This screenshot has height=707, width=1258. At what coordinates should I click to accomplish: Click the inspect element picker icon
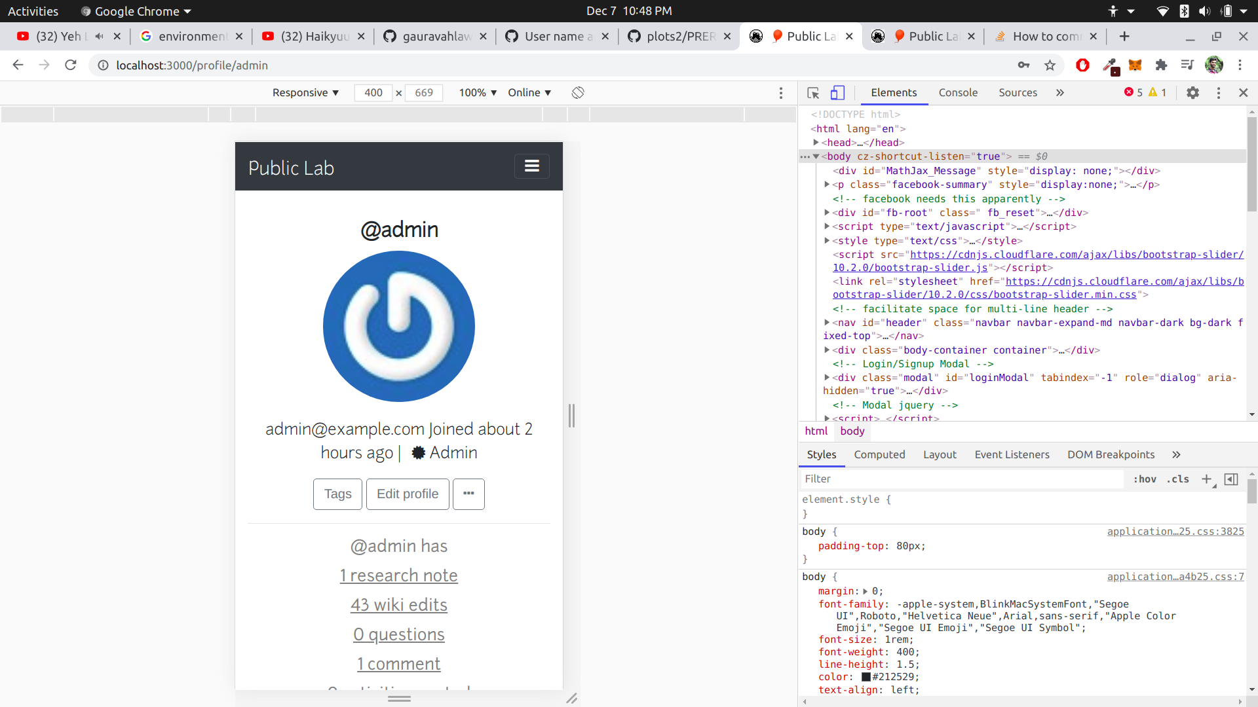(x=813, y=93)
